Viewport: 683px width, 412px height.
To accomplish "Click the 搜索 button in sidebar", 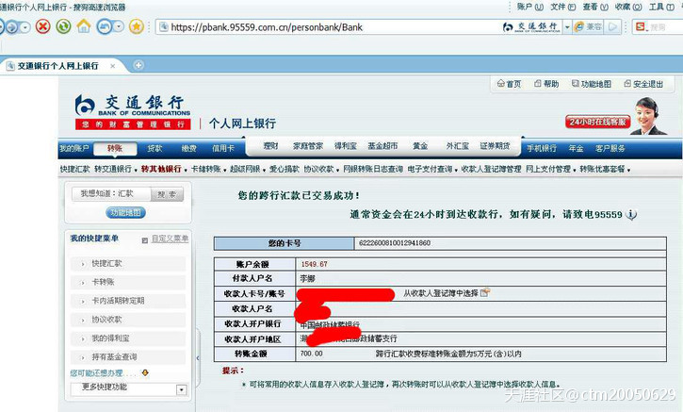I will coord(168,194).
